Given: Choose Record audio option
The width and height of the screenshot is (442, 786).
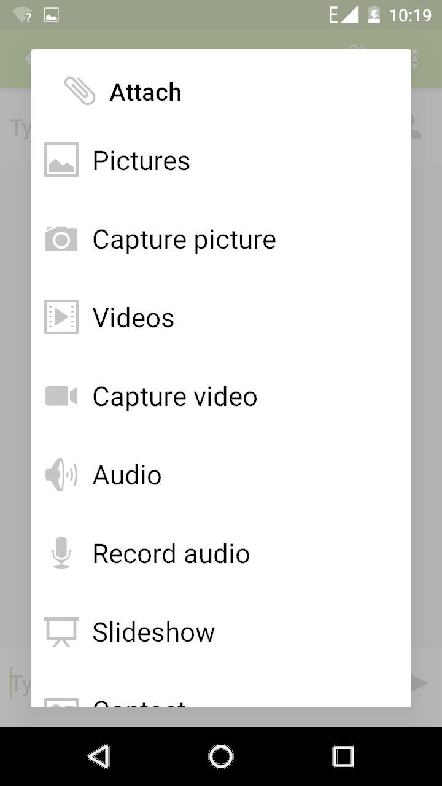Looking at the screenshot, I should pos(221,553).
